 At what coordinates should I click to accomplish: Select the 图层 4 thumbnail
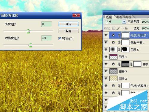113,57
